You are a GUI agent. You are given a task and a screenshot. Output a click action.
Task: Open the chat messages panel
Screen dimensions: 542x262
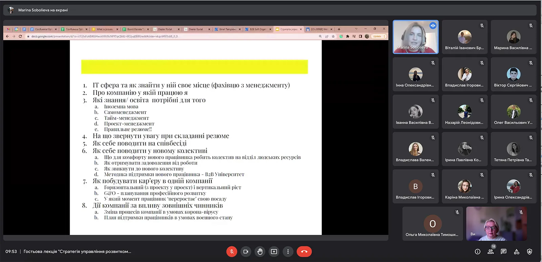503,251
